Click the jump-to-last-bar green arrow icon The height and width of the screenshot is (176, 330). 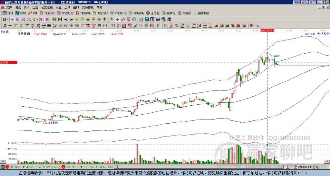click(60, 19)
